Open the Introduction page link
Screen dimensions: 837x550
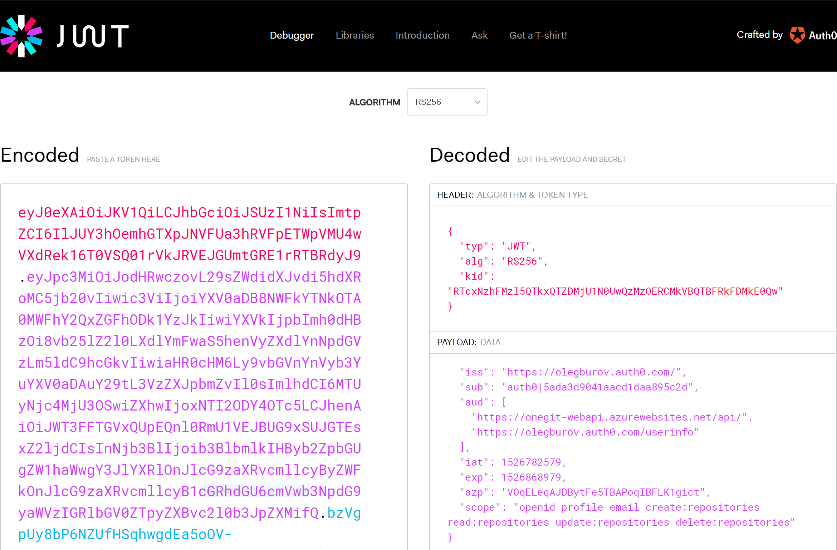(422, 35)
